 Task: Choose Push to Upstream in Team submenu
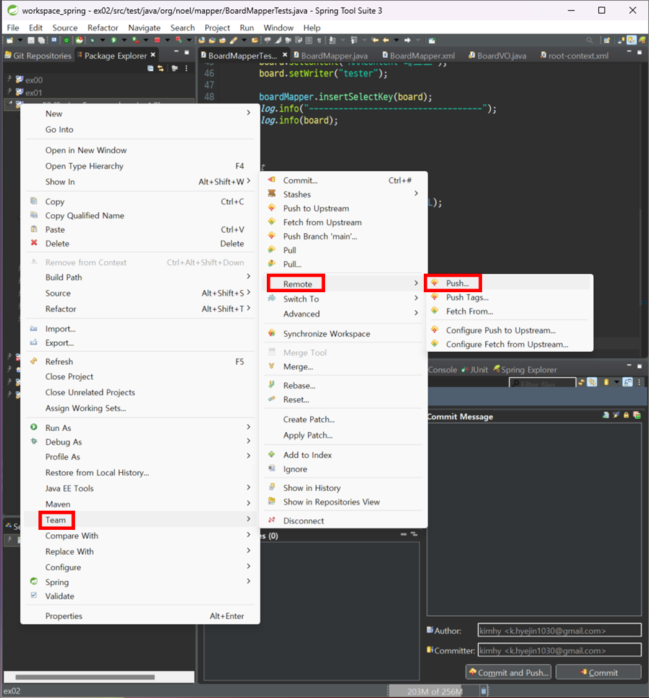343,208
